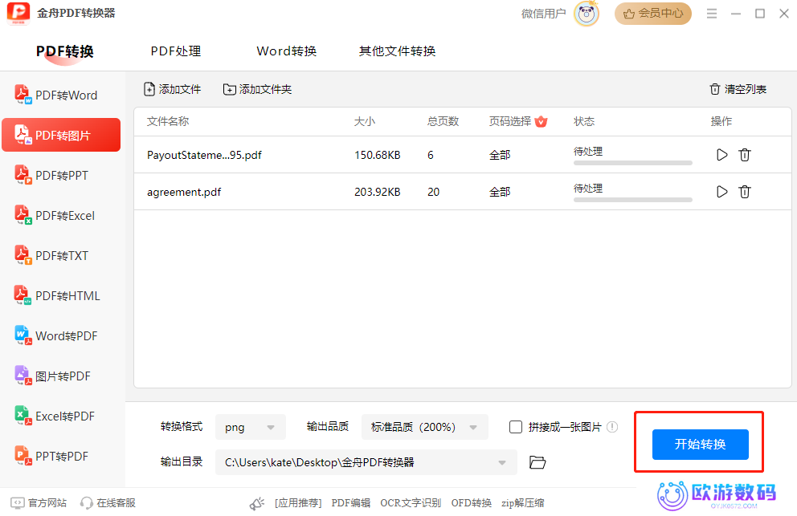
Task: Open the PDF转HTML converter
Action: tap(61, 295)
